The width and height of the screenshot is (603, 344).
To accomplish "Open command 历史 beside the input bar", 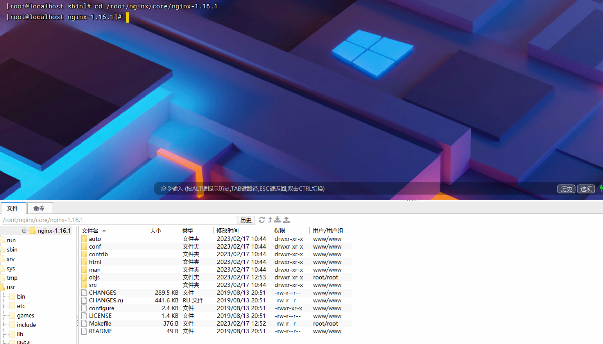I will [x=566, y=189].
